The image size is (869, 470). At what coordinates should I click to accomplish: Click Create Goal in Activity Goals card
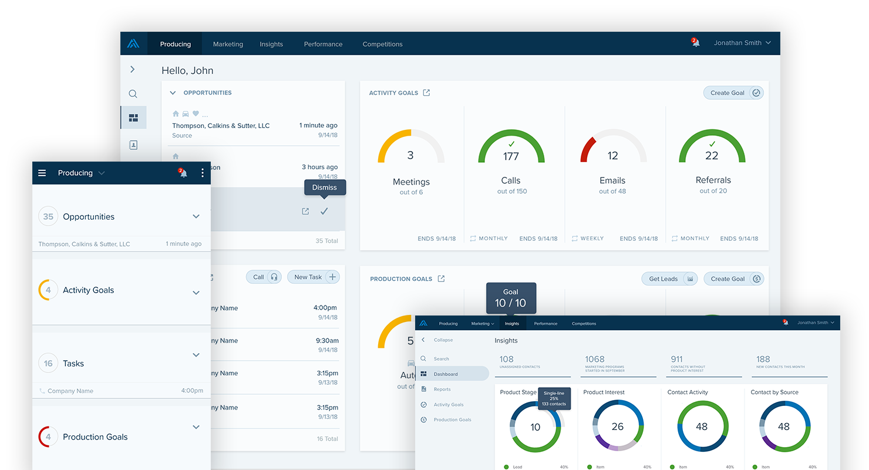click(733, 93)
